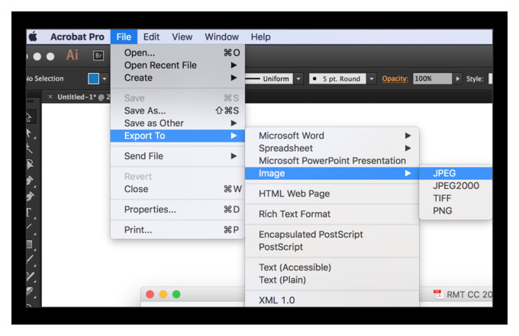Screen dimensions: 519x336
Task: Select the Direct Selection tool
Action: click(30, 133)
